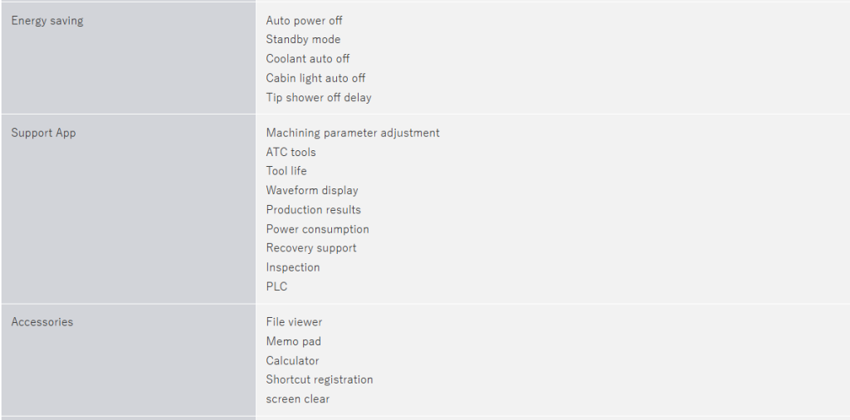Viewport: 850px width, 420px height.
Task: Click the Support App row header
Action: [43, 133]
